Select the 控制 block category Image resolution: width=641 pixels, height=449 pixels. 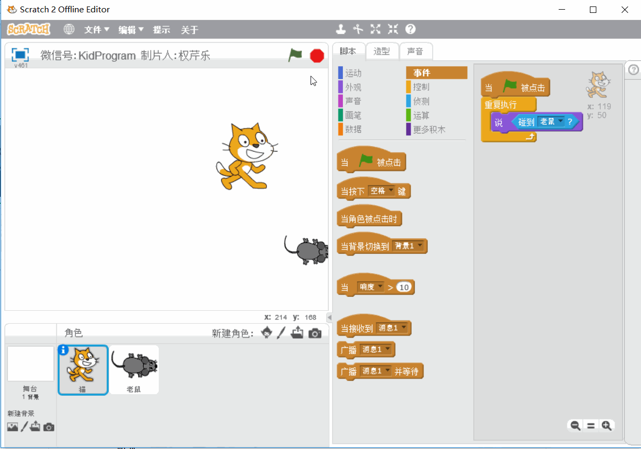click(421, 87)
